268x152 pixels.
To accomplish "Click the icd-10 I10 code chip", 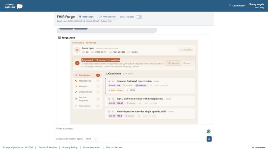I will pyautogui.click(x=114, y=86).
